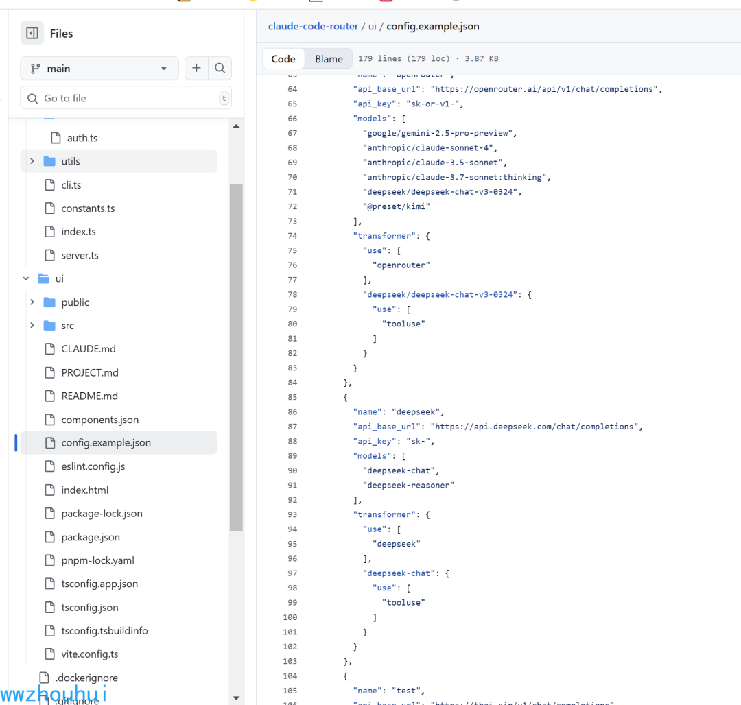Viewport: 741px width, 705px height.
Task: Open the file search magnifier icon
Action: point(220,68)
